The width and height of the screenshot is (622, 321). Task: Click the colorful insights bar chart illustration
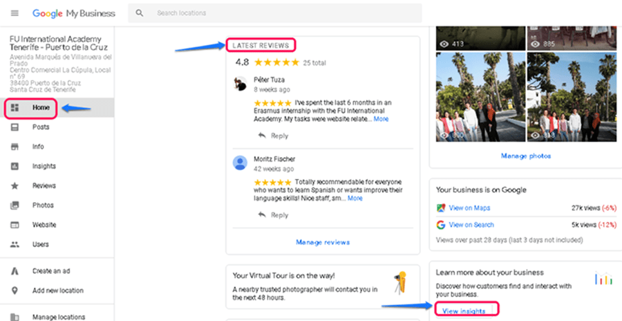[x=604, y=279]
